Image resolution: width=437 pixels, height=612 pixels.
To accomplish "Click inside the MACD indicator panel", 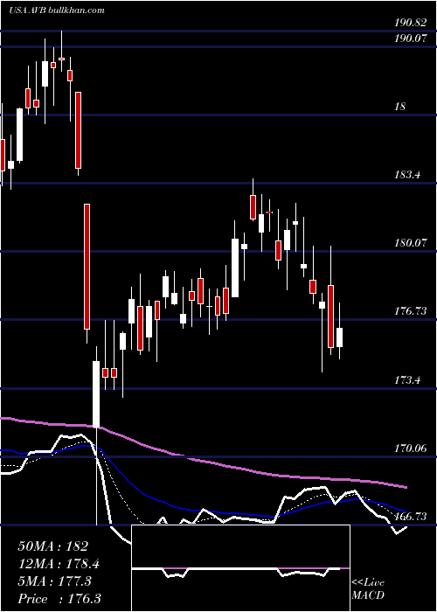I will (x=240, y=568).
